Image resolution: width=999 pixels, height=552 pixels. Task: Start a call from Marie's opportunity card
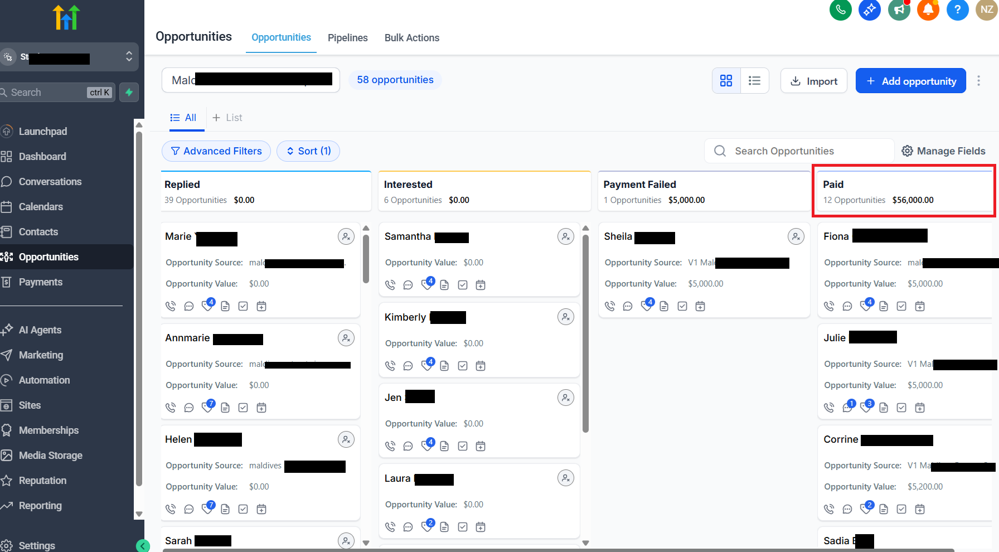click(170, 306)
